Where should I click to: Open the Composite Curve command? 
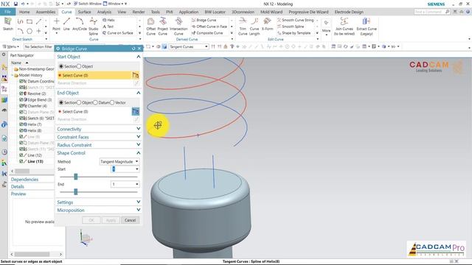[207, 33]
